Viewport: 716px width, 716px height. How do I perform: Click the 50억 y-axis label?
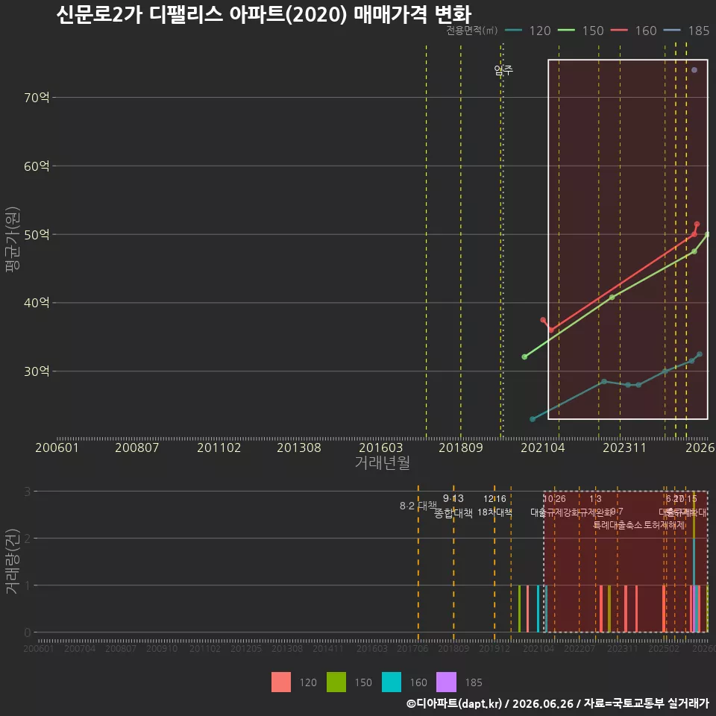click(37, 234)
